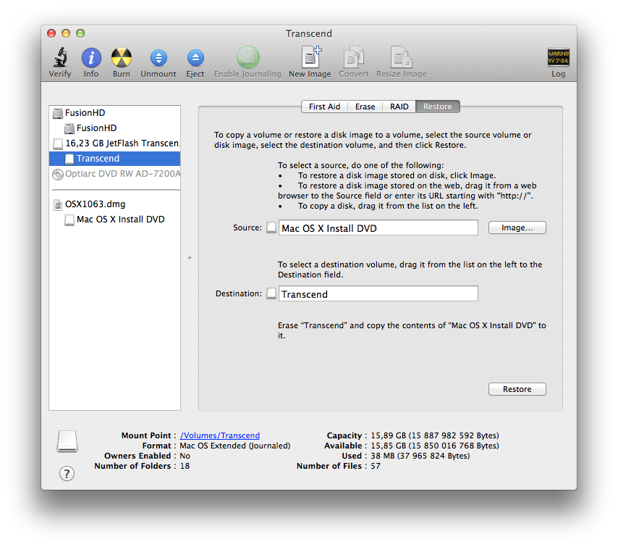
Task: Switch to the Erase tab
Action: pos(365,107)
